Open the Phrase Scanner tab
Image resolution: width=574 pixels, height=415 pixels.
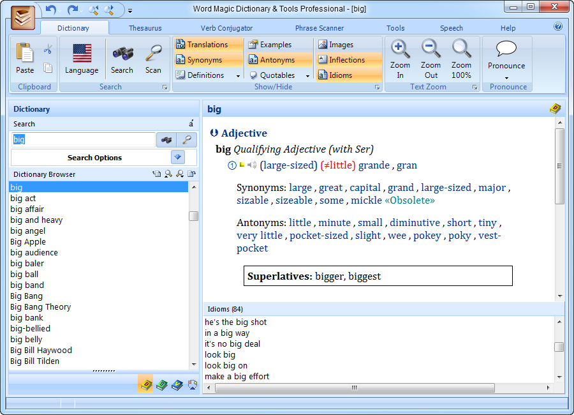click(319, 28)
